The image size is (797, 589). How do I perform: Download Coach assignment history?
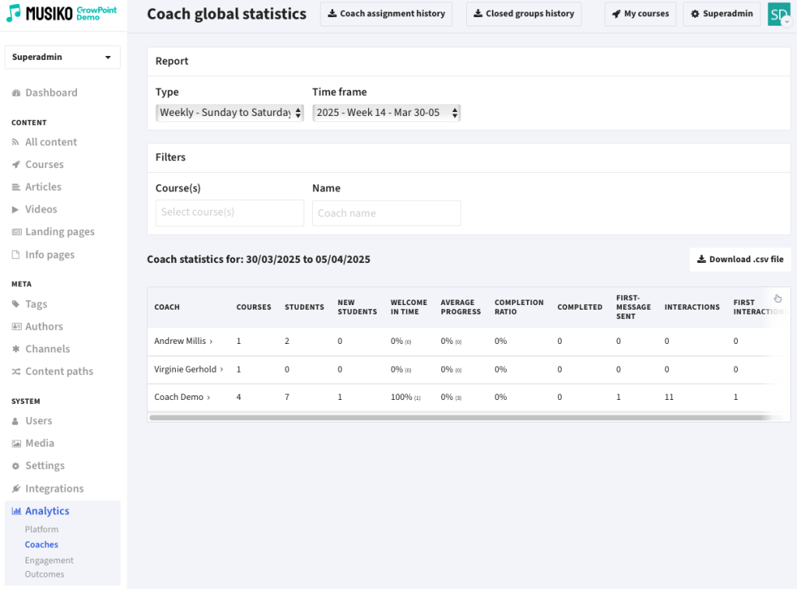pos(386,14)
